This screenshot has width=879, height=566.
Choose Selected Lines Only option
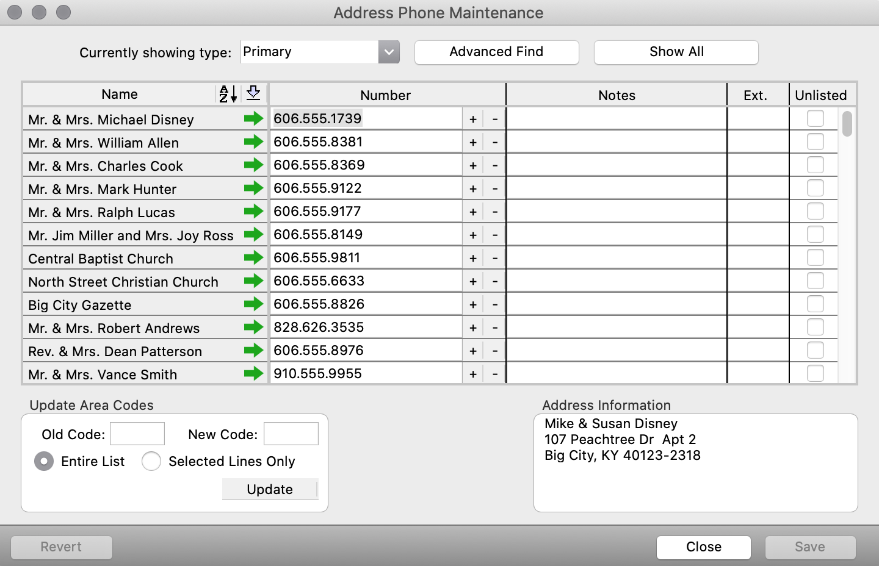point(151,461)
